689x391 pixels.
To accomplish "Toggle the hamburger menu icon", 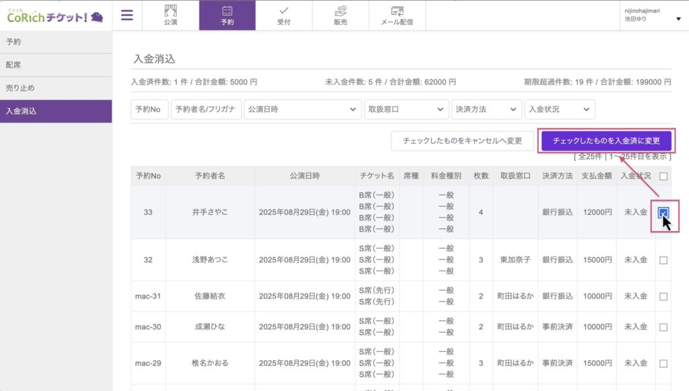I will coord(126,15).
